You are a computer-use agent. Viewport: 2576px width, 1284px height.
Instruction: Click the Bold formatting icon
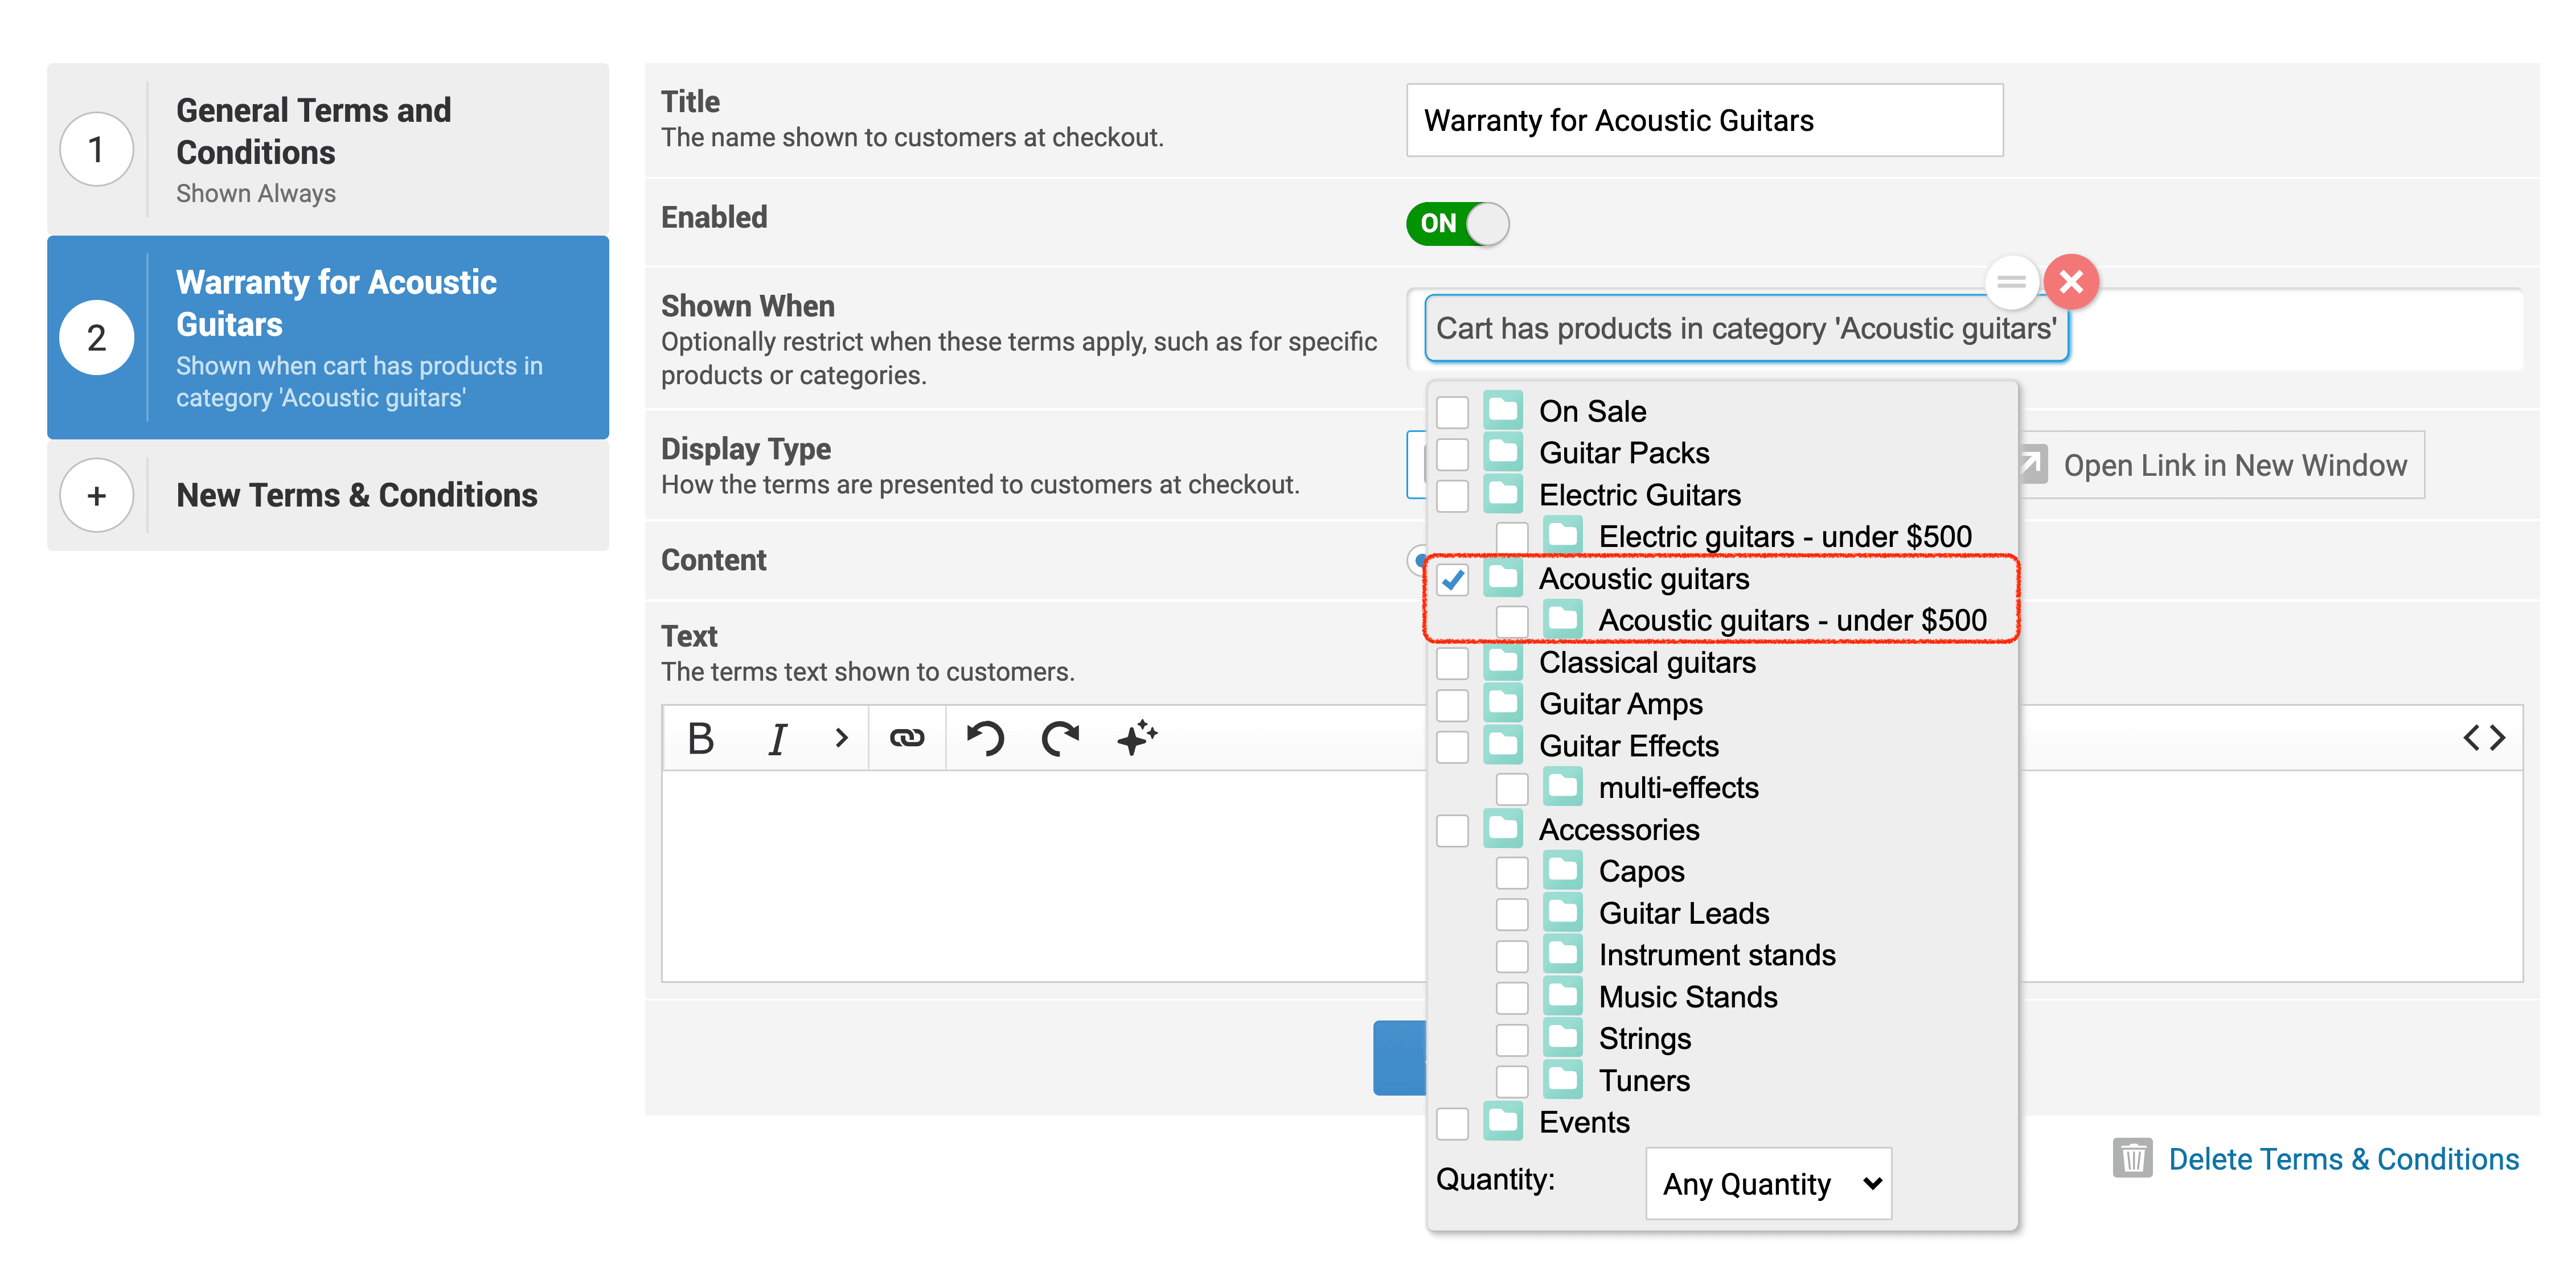coord(701,738)
